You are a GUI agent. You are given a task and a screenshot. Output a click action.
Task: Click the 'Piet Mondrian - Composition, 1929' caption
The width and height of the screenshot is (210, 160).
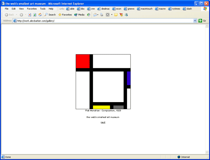[103, 111]
